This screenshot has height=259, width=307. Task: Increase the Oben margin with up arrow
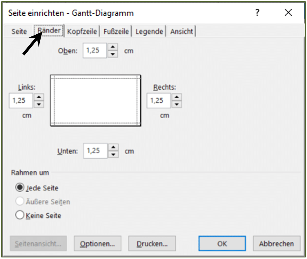113,47
